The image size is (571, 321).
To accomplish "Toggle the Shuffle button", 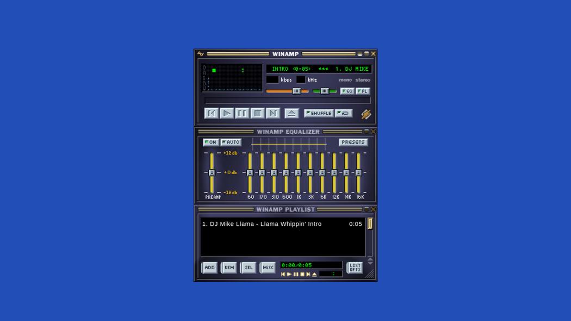I will [x=319, y=113].
